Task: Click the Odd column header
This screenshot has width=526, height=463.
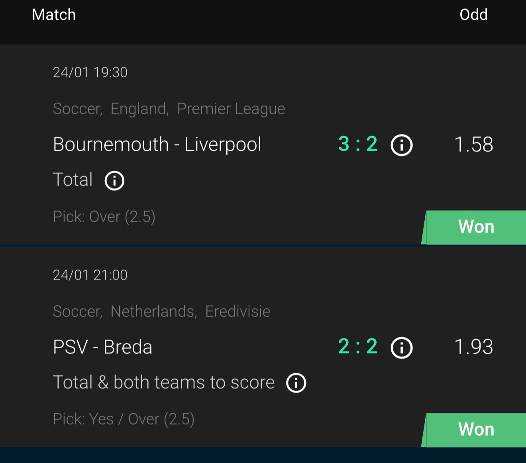Action: [473, 15]
